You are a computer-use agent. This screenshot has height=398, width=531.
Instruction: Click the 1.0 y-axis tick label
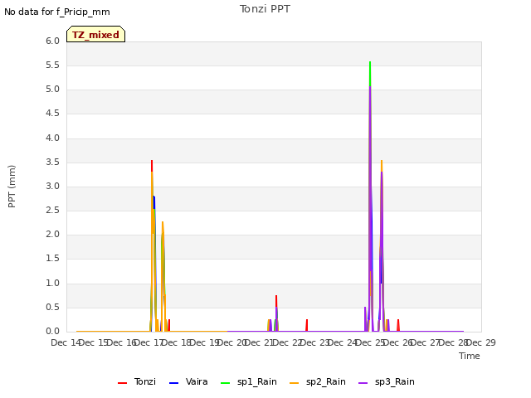click(x=52, y=283)
